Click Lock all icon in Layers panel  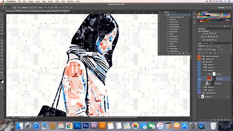210,53
